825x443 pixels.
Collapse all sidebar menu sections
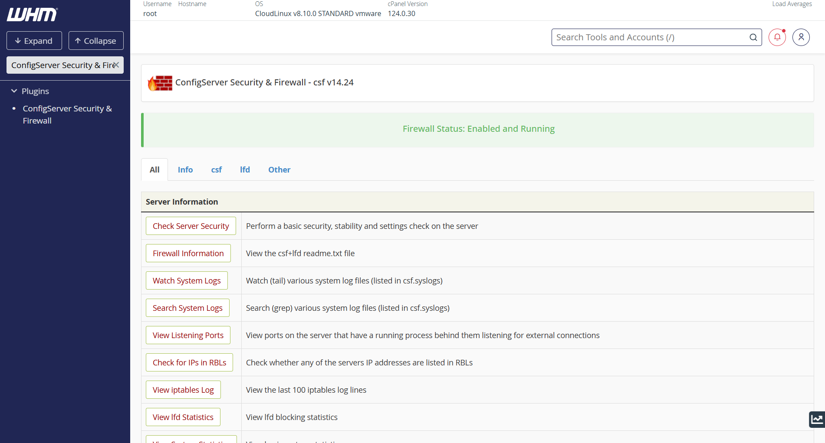[96, 41]
